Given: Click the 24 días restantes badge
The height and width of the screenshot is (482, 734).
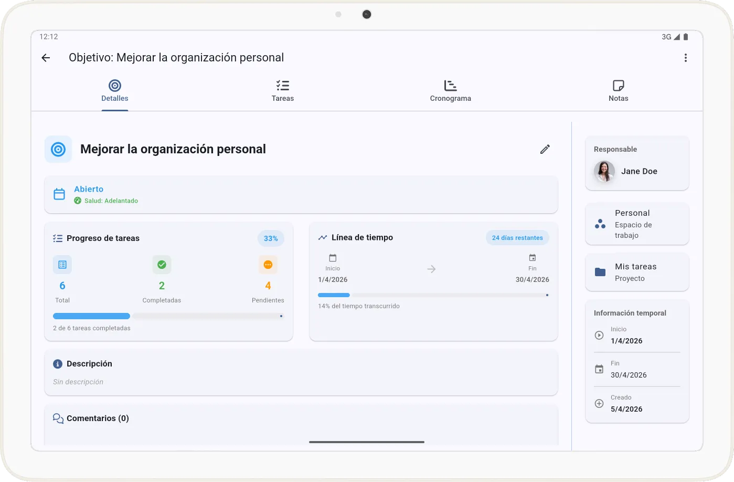Looking at the screenshot, I should coord(517,238).
